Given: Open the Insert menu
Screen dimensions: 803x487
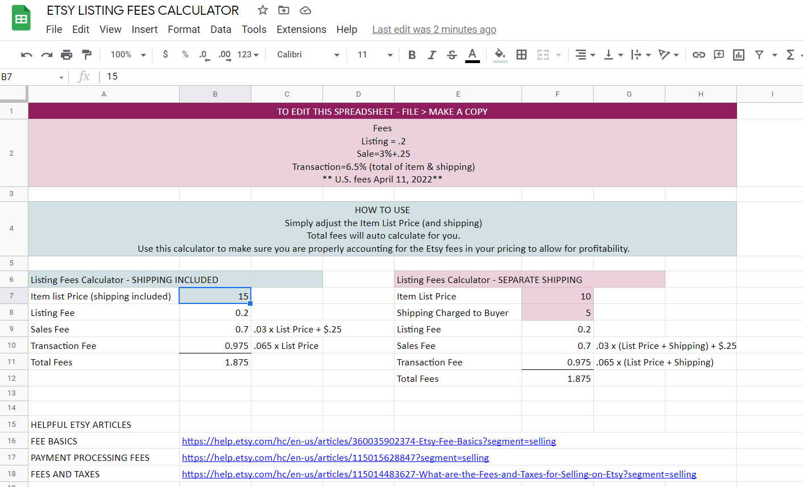Looking at the screenshot, I should (x=144, y=30).
